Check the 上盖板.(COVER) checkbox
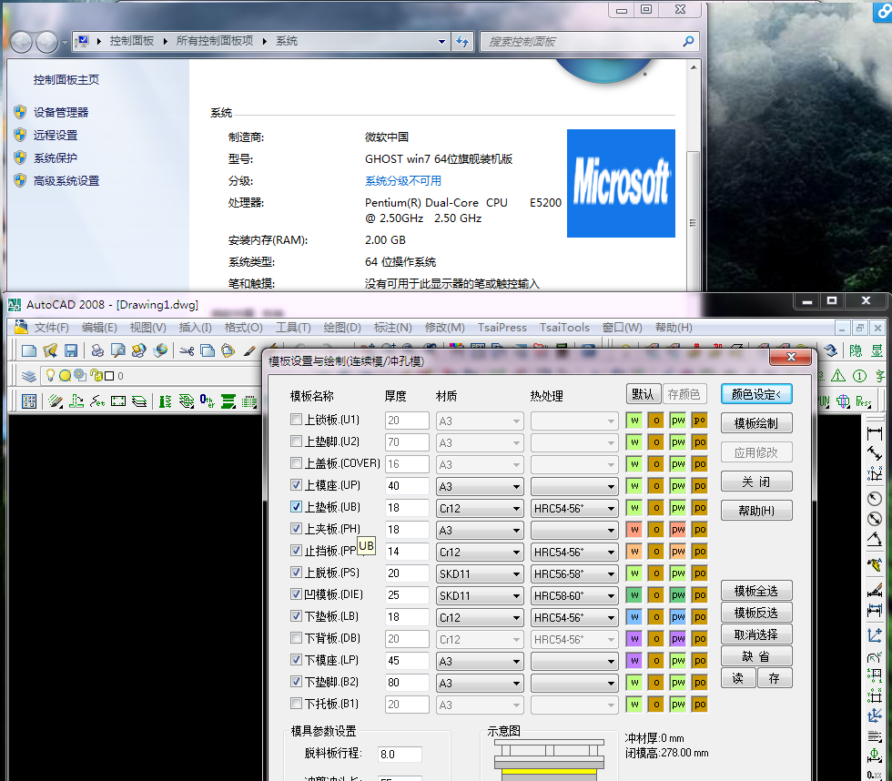 tap(296, 463)
